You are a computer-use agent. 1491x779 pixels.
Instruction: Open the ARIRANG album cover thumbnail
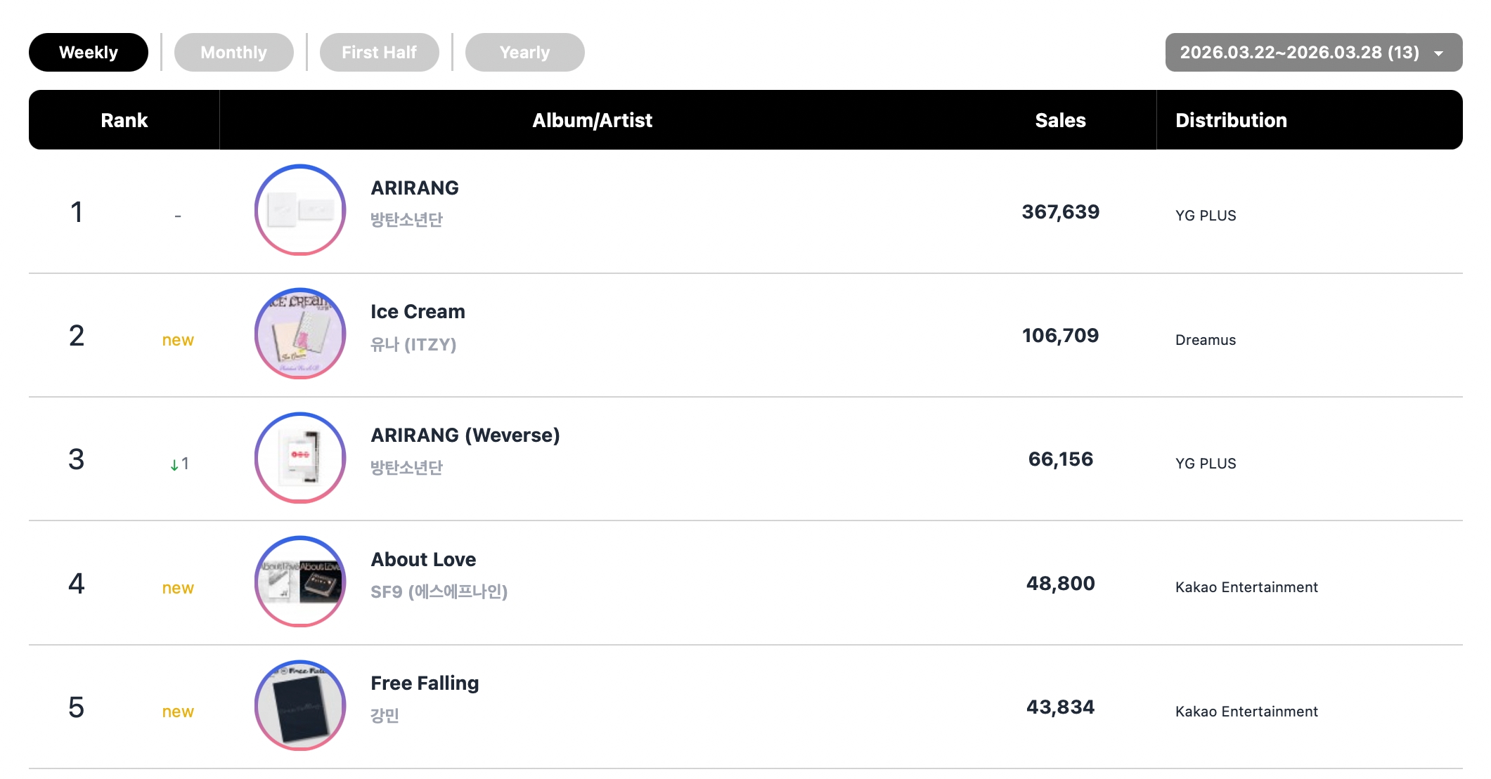pyautogui.click(x=300, y=210)
